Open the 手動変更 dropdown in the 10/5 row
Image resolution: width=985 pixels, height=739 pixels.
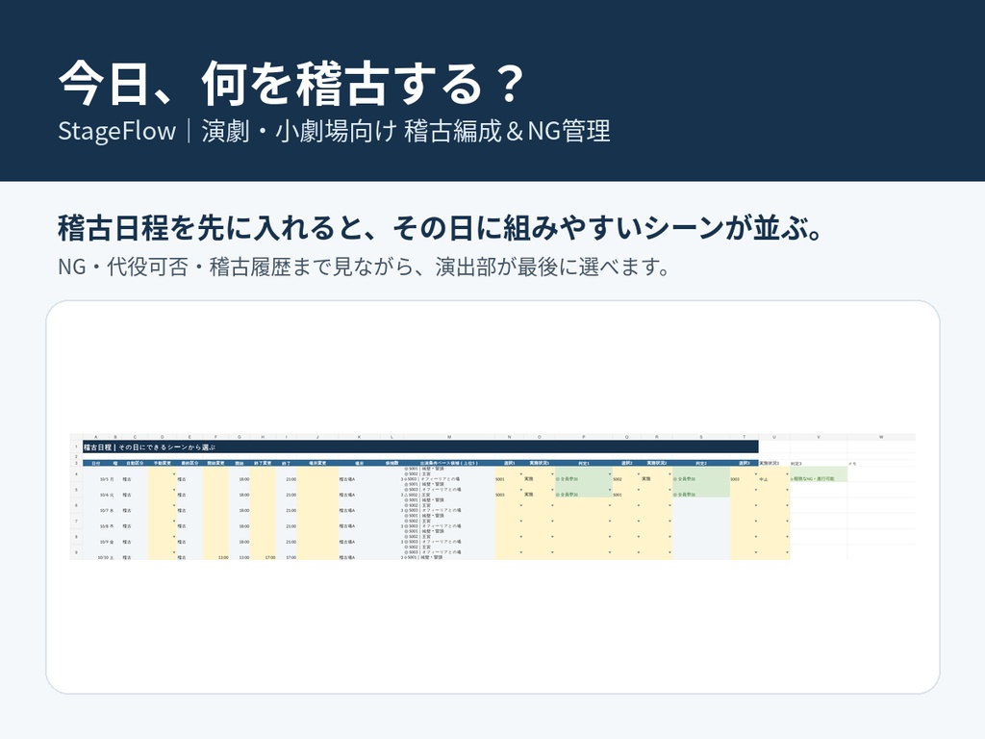174,473
